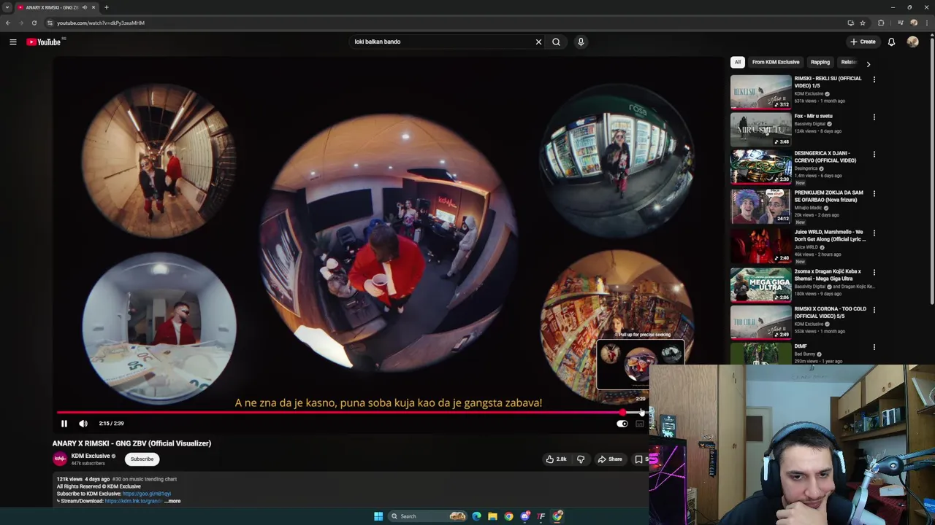This screenshot has width=935, height=525.
Task: Click the browser address bar URL
Action: pos(101,23)
